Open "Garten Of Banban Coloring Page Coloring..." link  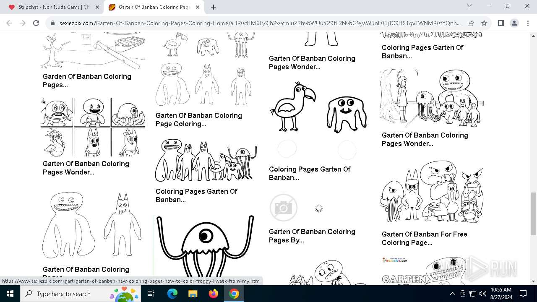(199, 120)
